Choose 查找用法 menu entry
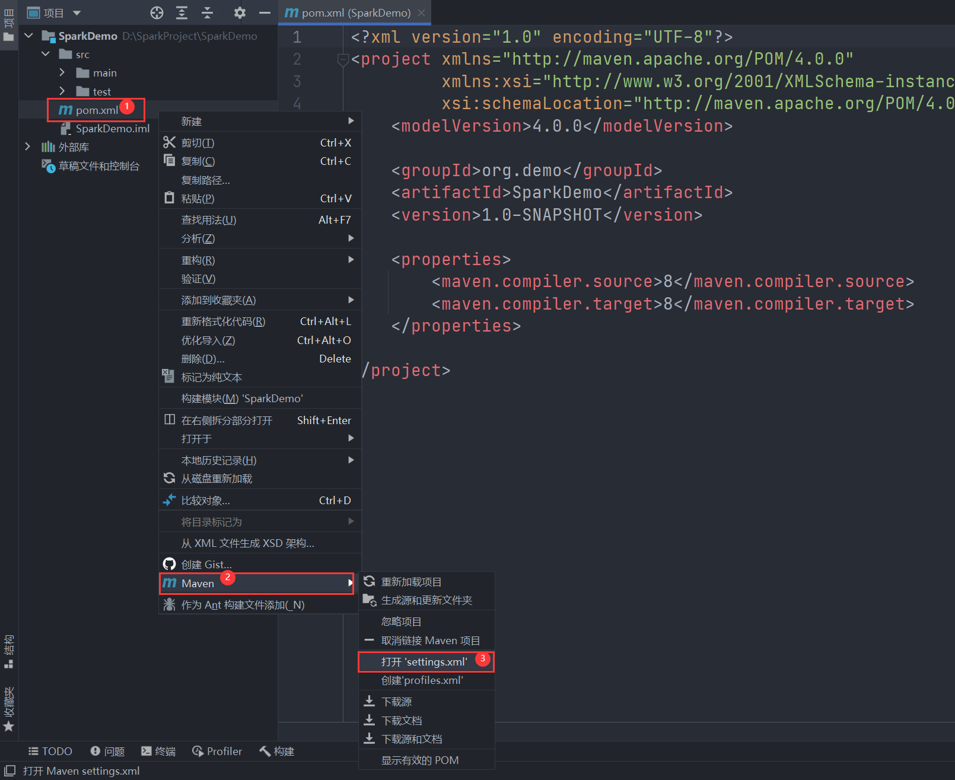 tap(260, 219)
